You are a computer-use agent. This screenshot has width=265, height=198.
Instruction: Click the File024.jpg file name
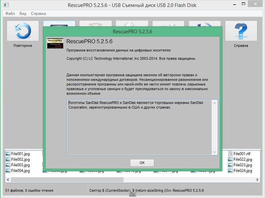243,171
